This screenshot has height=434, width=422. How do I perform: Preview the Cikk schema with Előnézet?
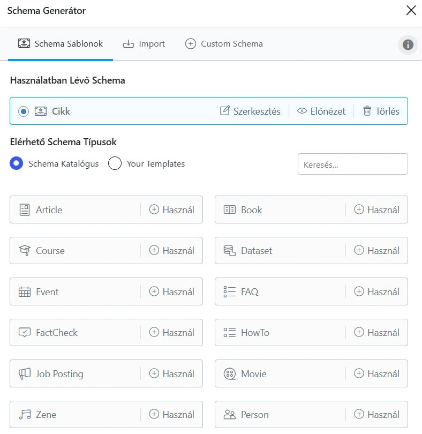(321, 111)
